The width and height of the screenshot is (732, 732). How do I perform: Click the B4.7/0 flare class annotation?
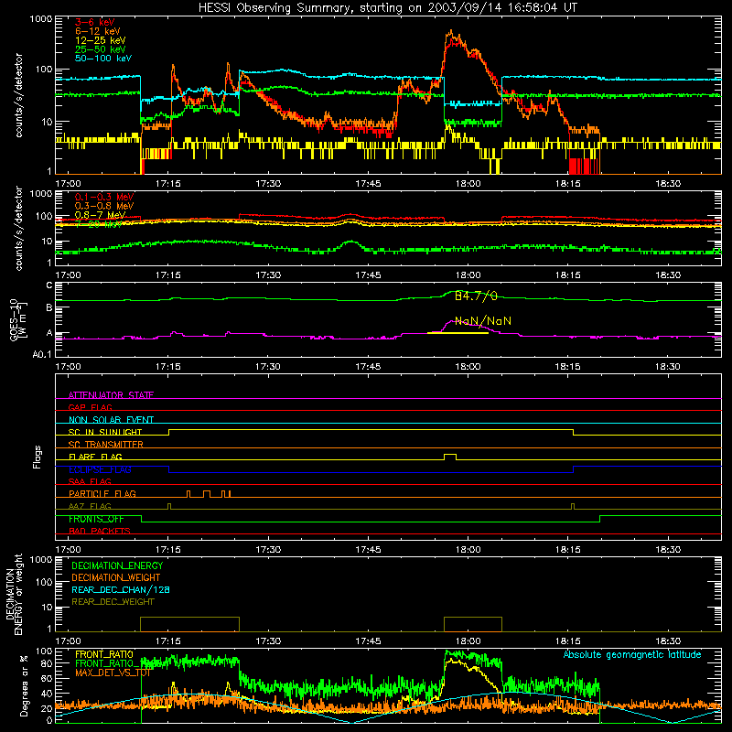pos(476,296)
